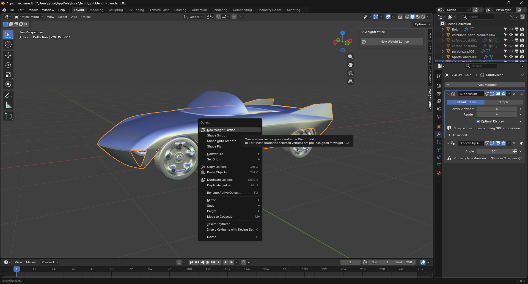Jump to the timeline start frame
The height and width of the screenshot is (284, 528).
click(x=191, y=262)
